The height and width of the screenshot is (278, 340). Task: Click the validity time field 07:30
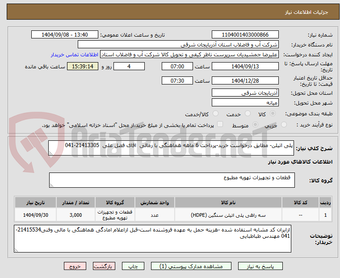tap(177, 80)
